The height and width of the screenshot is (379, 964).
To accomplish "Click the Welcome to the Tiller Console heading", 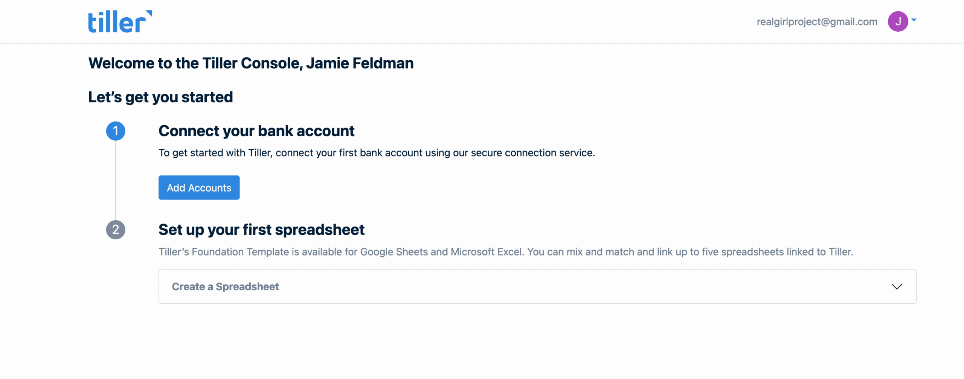I will pos(251,63).
